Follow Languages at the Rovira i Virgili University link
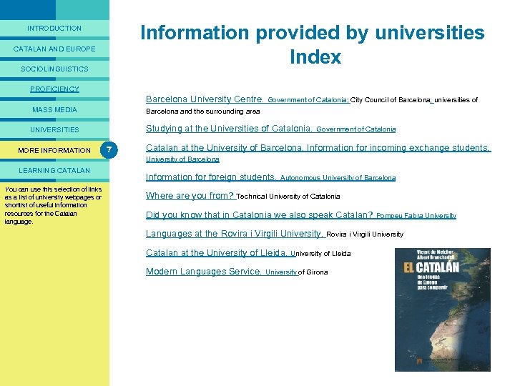 coord(235,234)
